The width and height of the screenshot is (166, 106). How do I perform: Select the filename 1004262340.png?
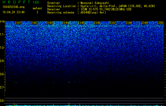[14, 7]
